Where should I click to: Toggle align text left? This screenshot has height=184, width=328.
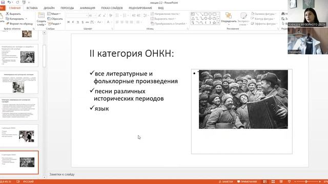pyautogui.click(x=117, y=22)
